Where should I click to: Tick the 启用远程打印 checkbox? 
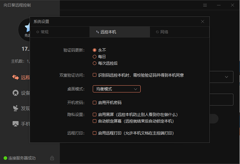point(94,133)
